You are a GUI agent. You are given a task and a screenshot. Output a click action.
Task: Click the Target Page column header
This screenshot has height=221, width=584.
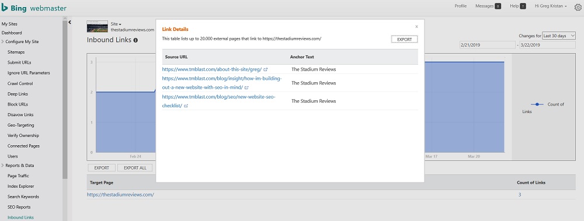point(102,183)
